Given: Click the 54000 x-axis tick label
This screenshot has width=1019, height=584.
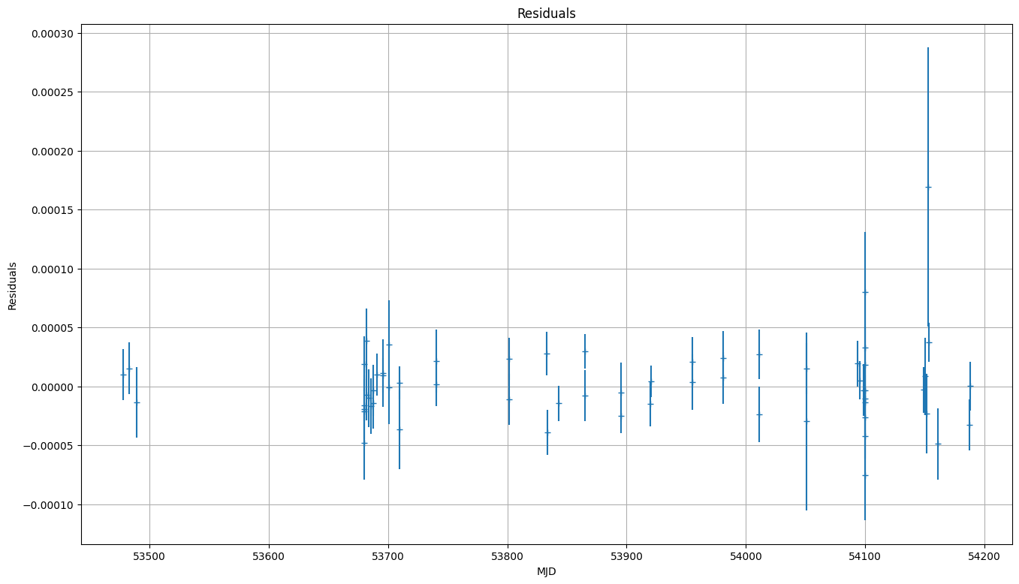Looking at the screenshot, I should (746, 556).
